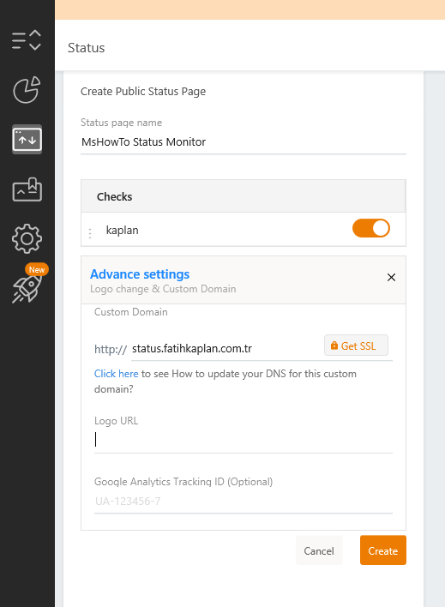Click the Cancel button

[319, 551]
